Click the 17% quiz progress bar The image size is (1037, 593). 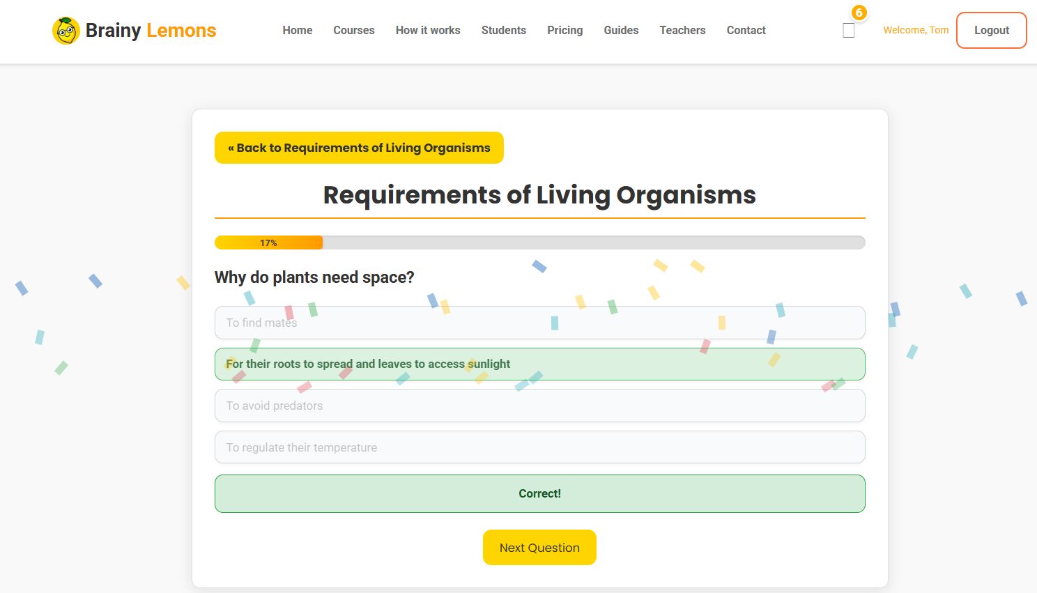coord(539,242)
